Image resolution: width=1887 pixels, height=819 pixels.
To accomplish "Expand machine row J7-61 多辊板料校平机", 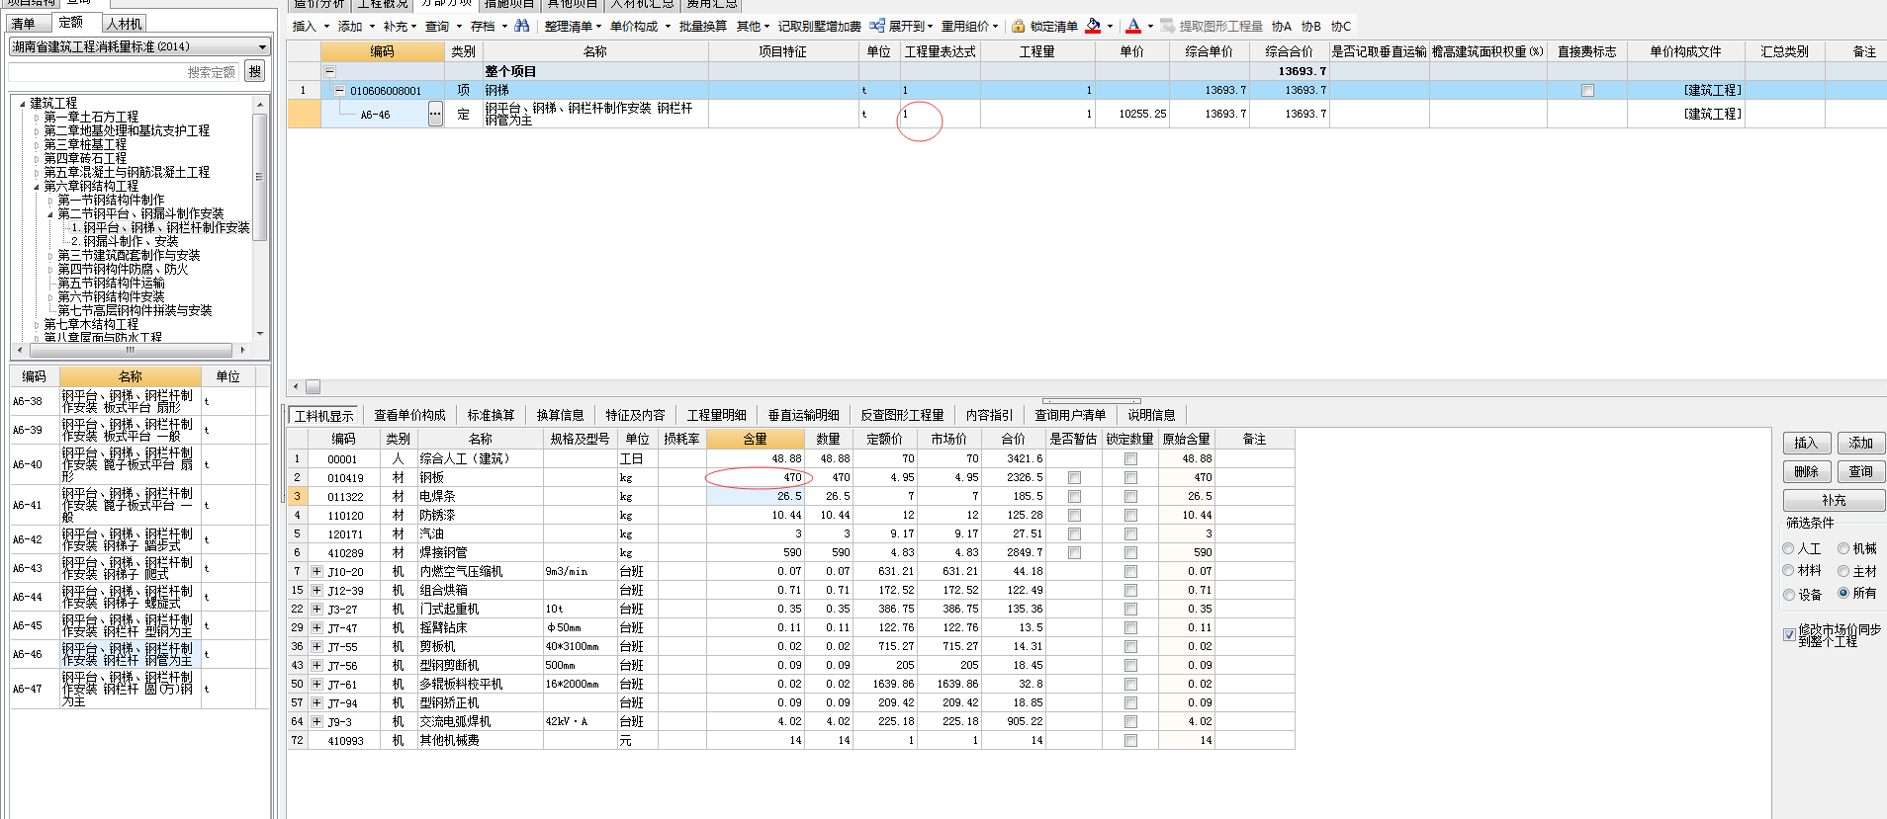I will [316, 684].
